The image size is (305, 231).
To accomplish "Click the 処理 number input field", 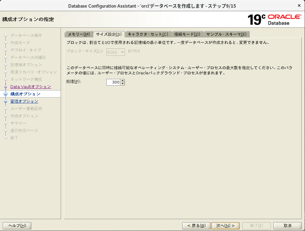I will (113, 82).
